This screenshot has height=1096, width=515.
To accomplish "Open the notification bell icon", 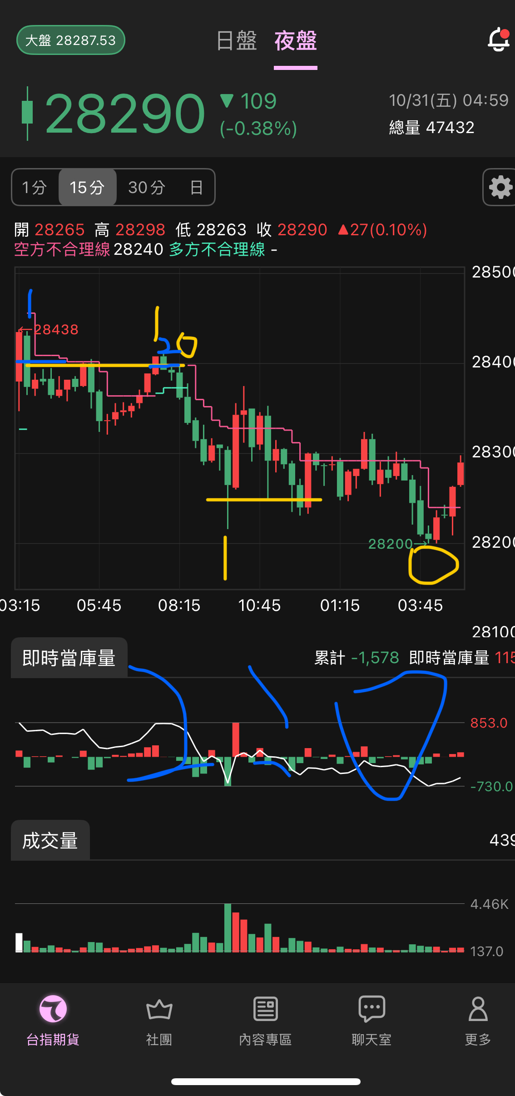I will tap(499, 40).
